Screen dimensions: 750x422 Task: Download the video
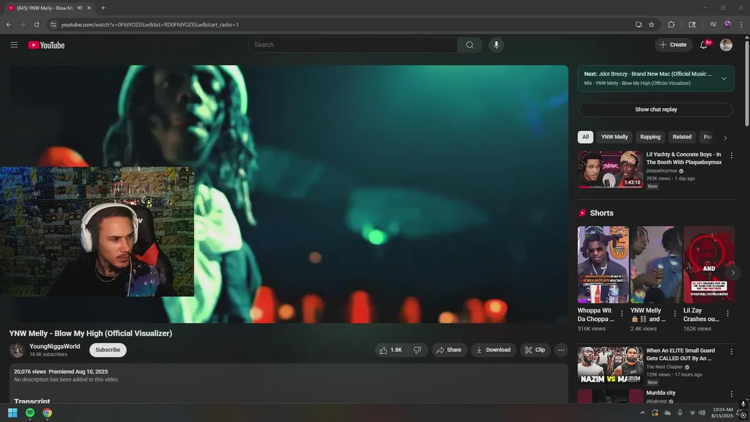point(493,350)
